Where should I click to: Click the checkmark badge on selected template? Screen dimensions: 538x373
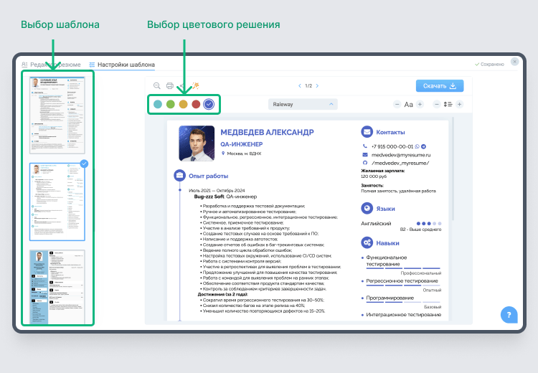pyautogui.click(x=84, y=164)
